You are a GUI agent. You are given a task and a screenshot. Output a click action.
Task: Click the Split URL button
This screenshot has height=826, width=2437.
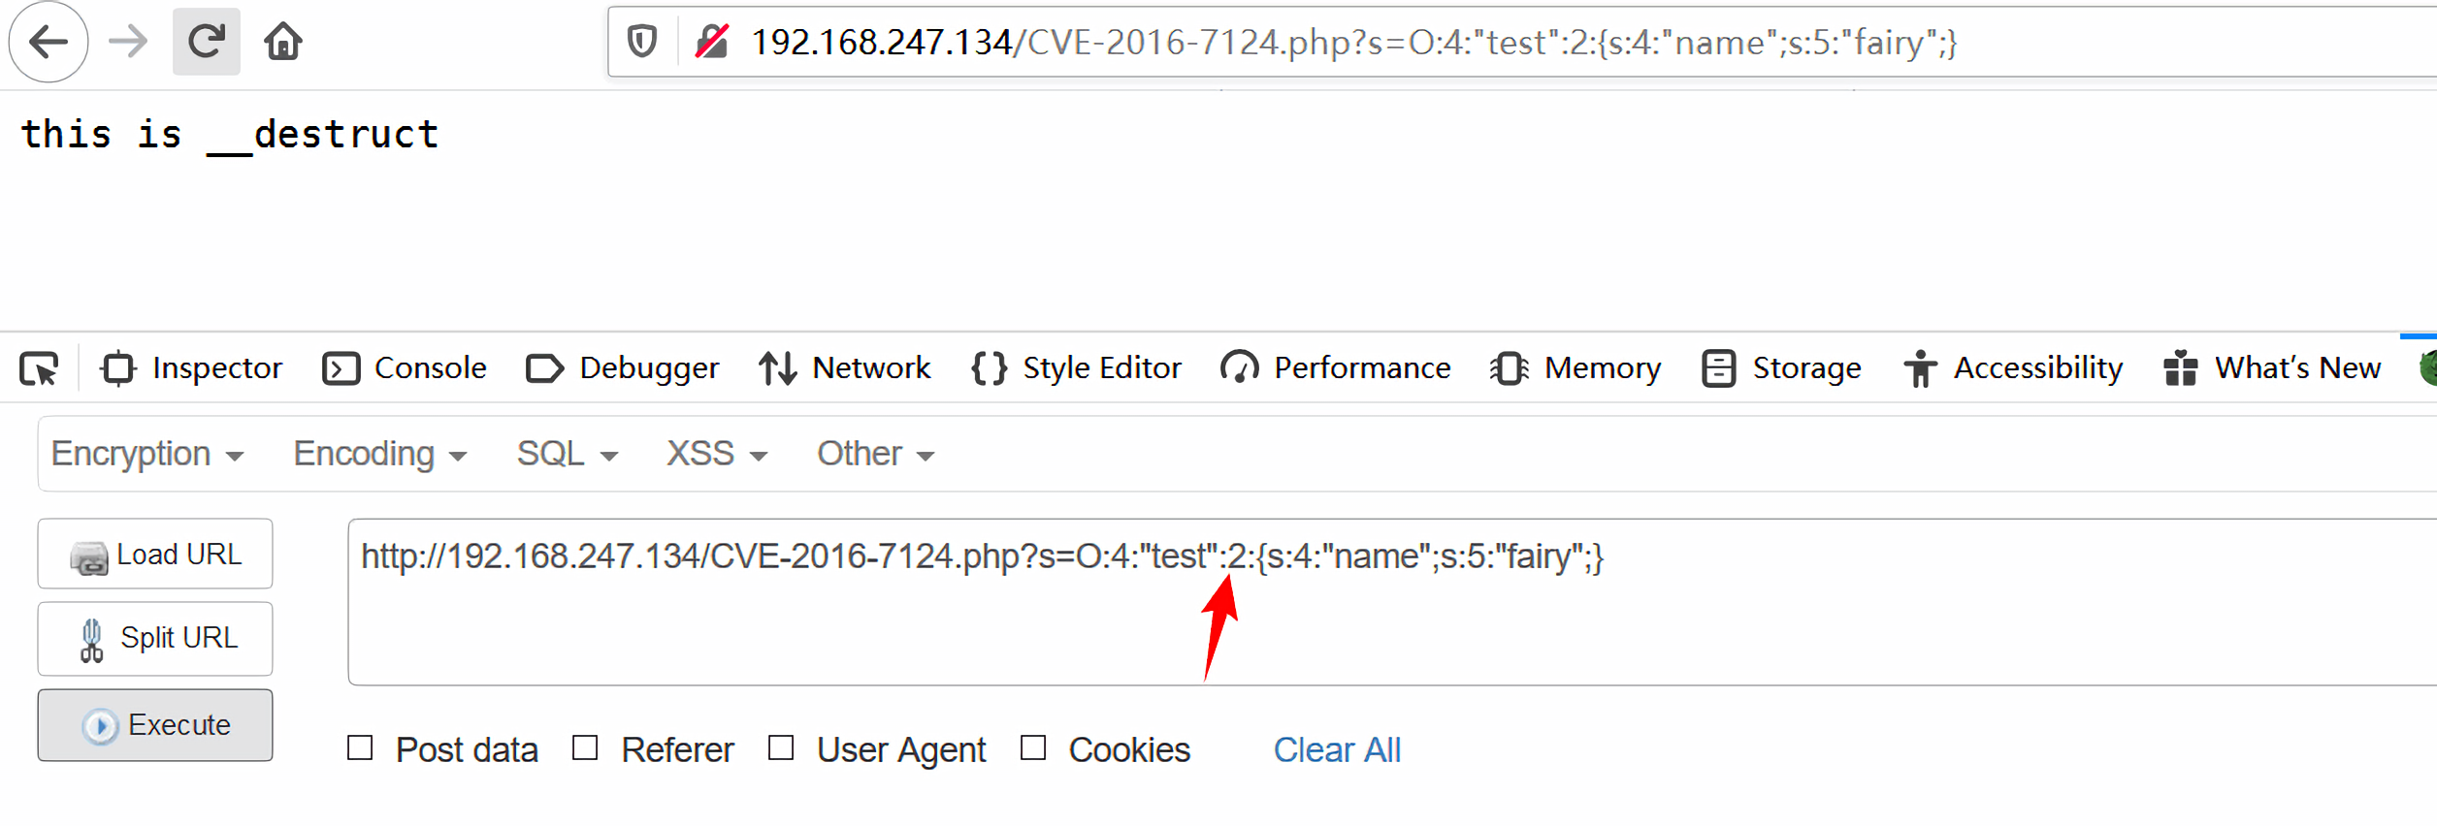[x=154, y=638]
